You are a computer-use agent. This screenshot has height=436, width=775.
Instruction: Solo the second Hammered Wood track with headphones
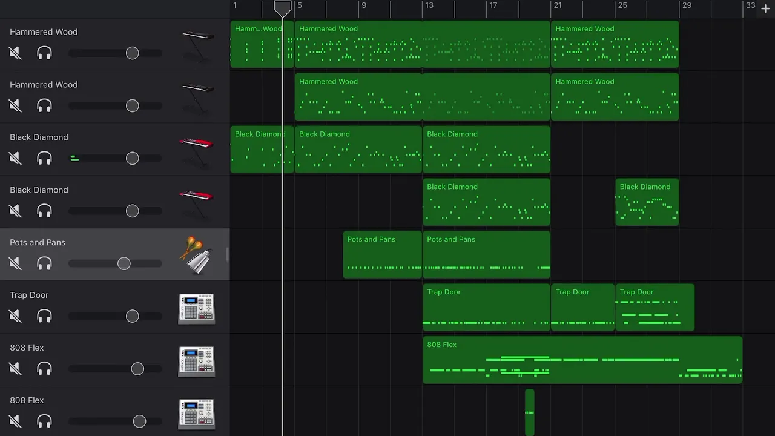pyautogui.click(x=44, y=106)
